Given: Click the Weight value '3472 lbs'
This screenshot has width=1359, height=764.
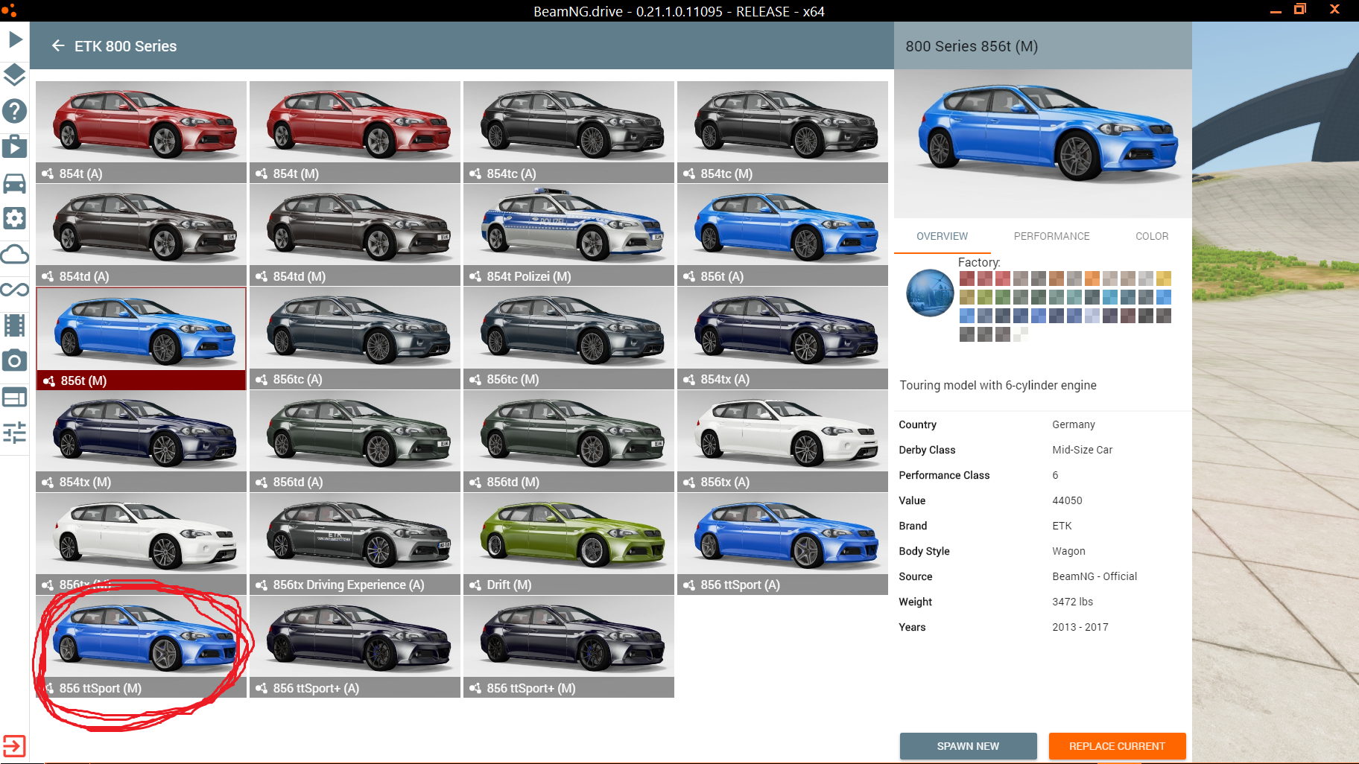Looking at the screenshot, I should click(1072, 602).
